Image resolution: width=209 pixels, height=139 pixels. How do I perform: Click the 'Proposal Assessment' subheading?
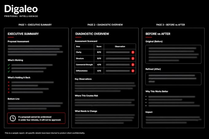[18, 41]
